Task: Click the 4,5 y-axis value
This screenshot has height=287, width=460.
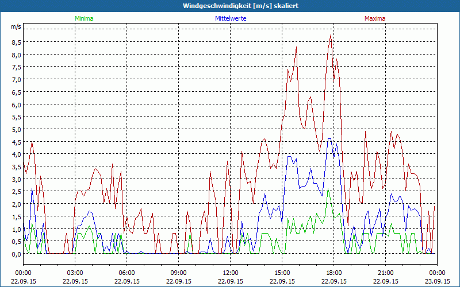Action: (16, 142)
